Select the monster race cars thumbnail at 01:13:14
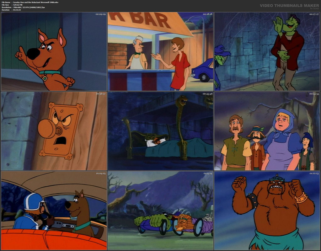321x251 pixels. click(161, 211)
